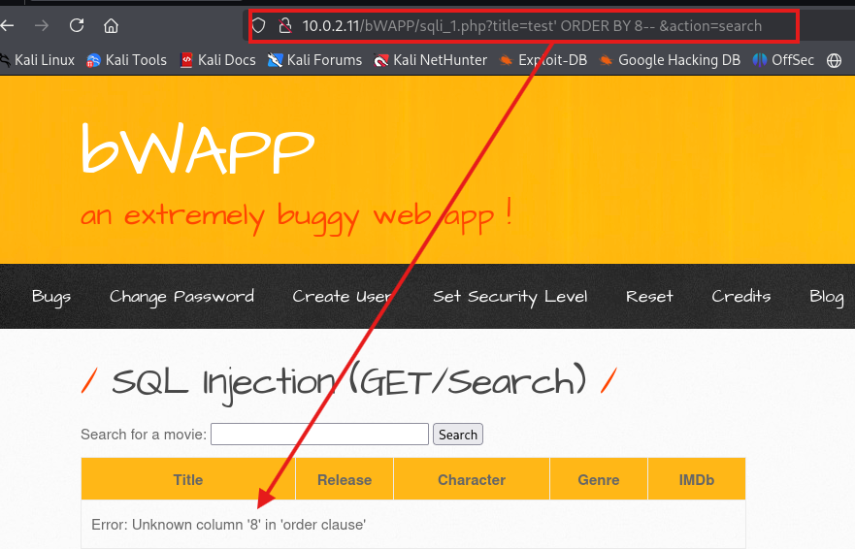Select the Reset navigation item
This screenshot has height=549, width=855.
point(649,297)
